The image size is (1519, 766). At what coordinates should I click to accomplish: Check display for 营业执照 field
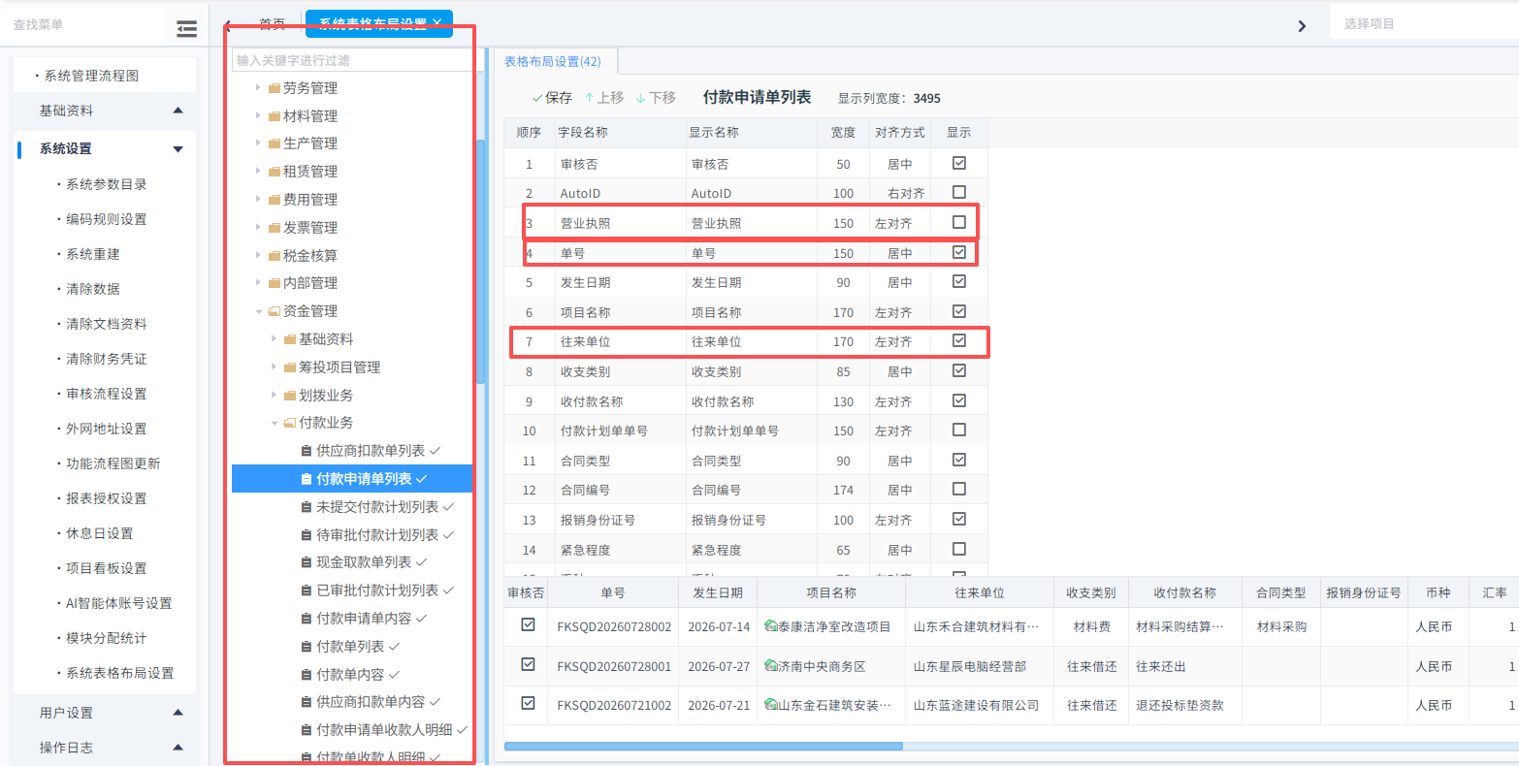pyautogui.click(x=959, y=222)
